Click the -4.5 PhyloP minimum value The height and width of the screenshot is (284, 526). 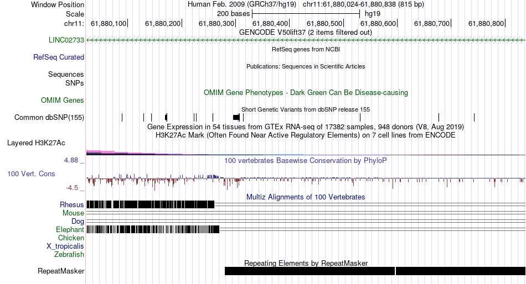[x=72, y=187]
